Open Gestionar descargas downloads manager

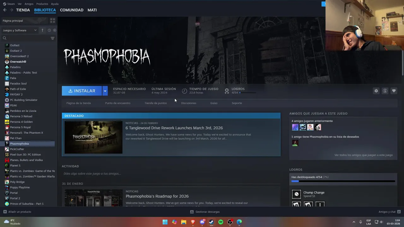pyautogui.click(x=205, y=212)
